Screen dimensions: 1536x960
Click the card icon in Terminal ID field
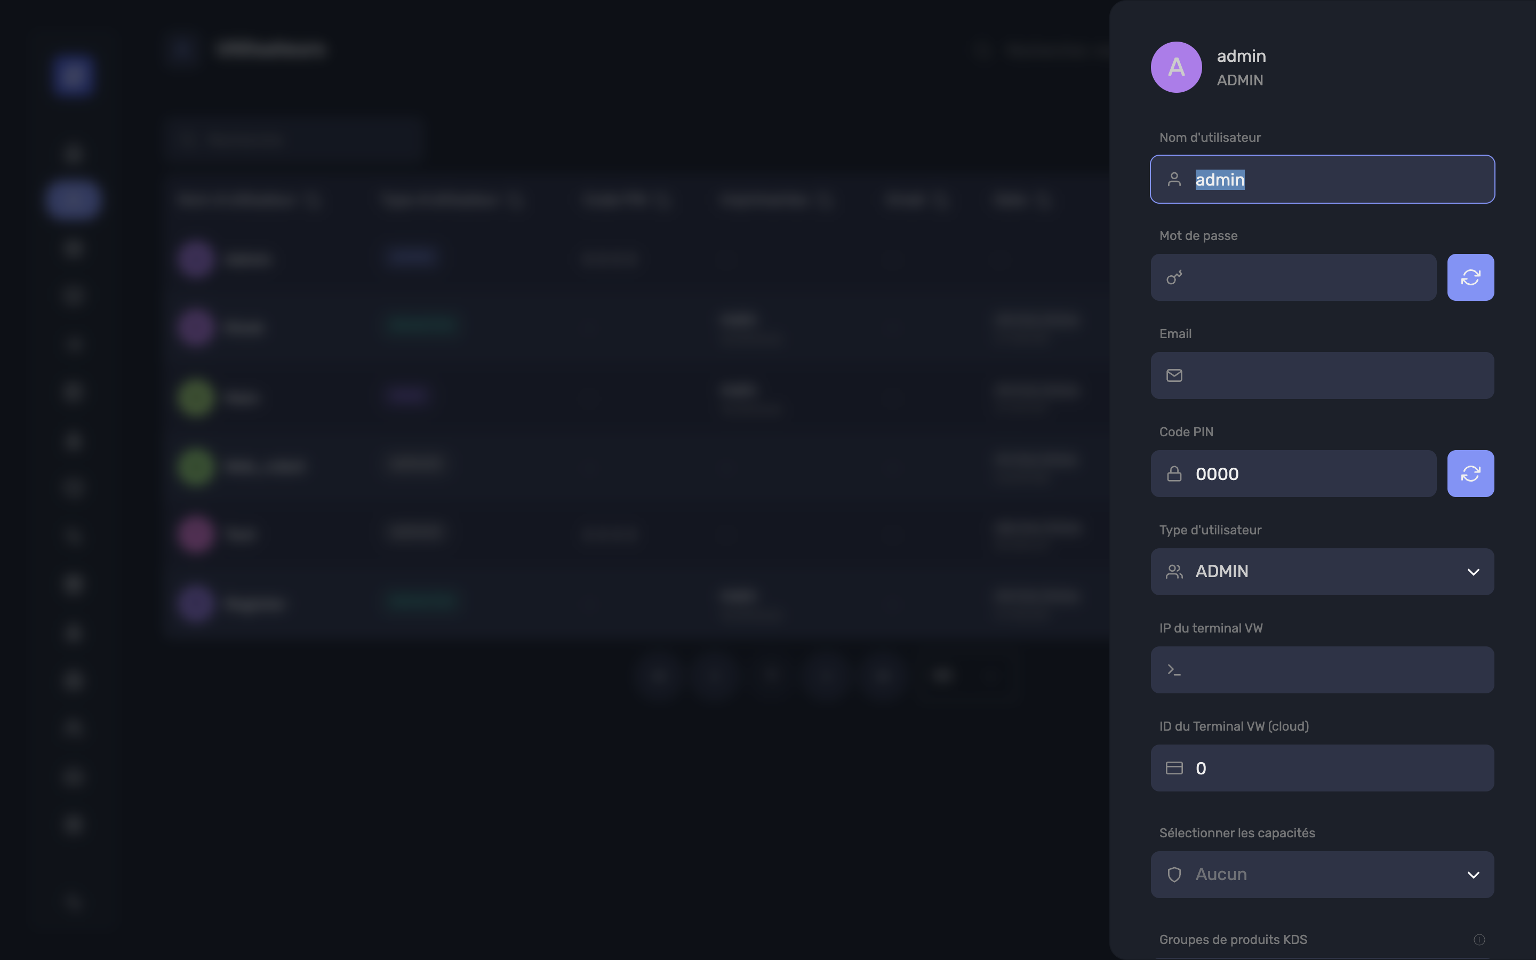pos(1174,768)
